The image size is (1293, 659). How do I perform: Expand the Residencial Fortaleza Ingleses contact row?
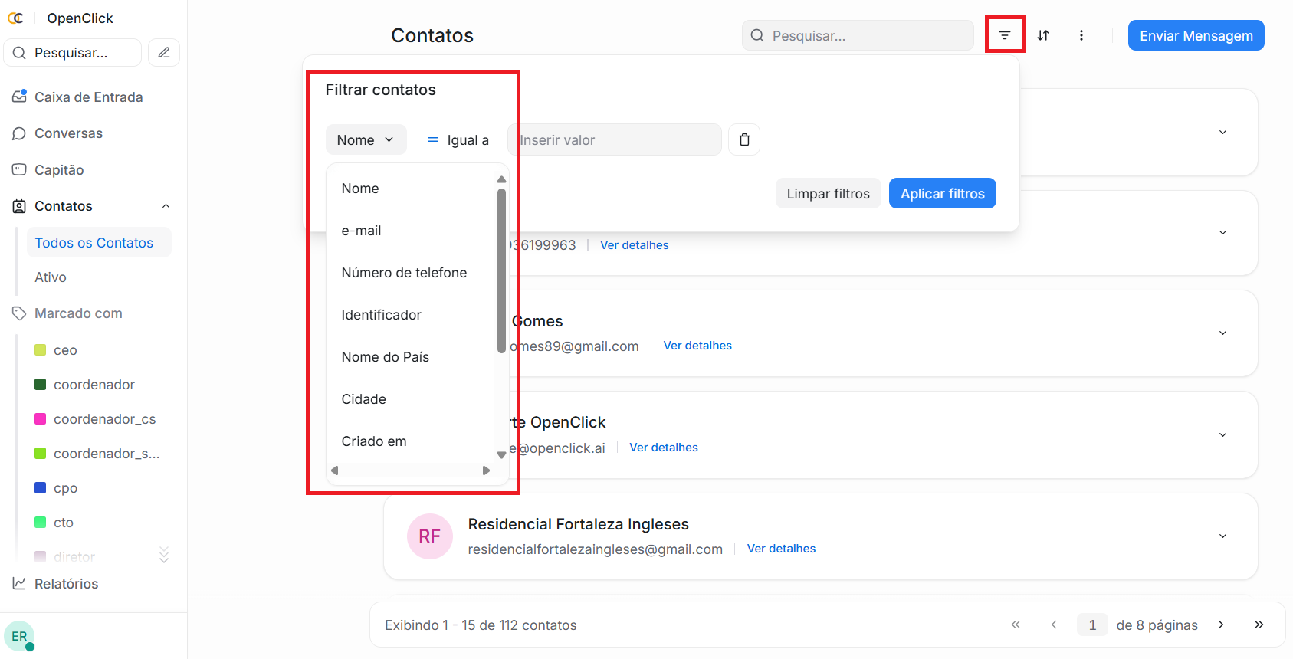tap(1222, 536)
